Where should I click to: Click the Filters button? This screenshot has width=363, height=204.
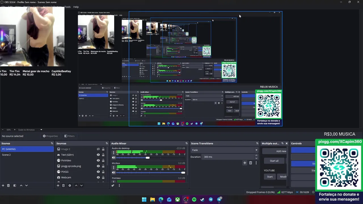pyautogui.click(x=69, y=136)
